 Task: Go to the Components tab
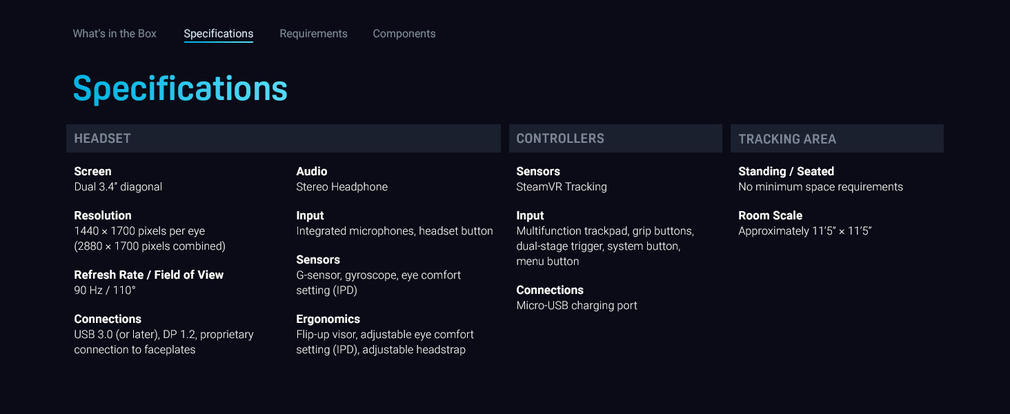[x=404, y=34]
